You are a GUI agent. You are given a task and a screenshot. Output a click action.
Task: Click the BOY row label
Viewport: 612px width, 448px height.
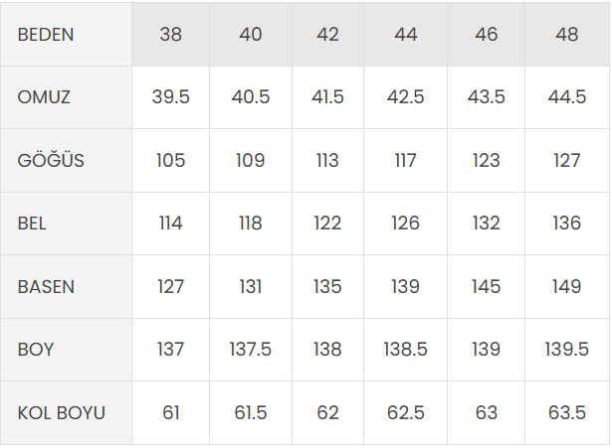[x=36, y=350]
